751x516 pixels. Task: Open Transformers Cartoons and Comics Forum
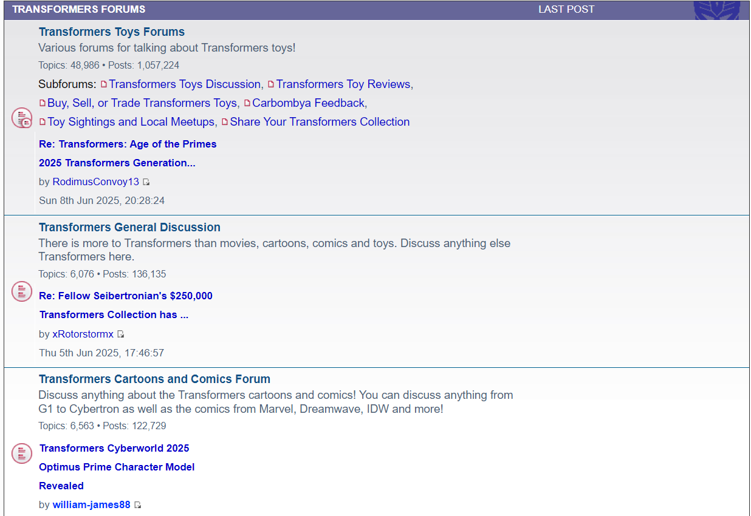coord(154,379)
